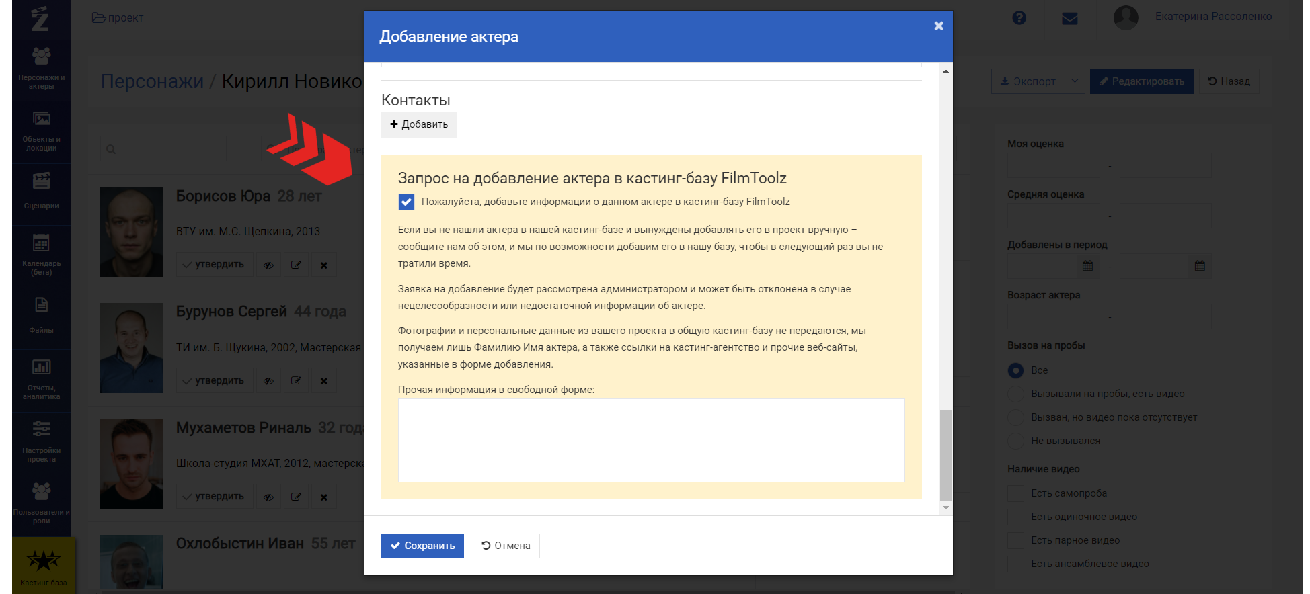This screenshot has width=1310, height=594.
Task: Click the Возраст актера minimum field
Action: [x=1053, y=316]
